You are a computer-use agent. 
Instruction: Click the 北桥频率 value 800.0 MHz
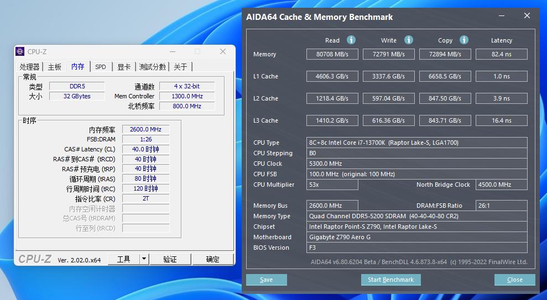pyautogui.click(x=187, y=106)
